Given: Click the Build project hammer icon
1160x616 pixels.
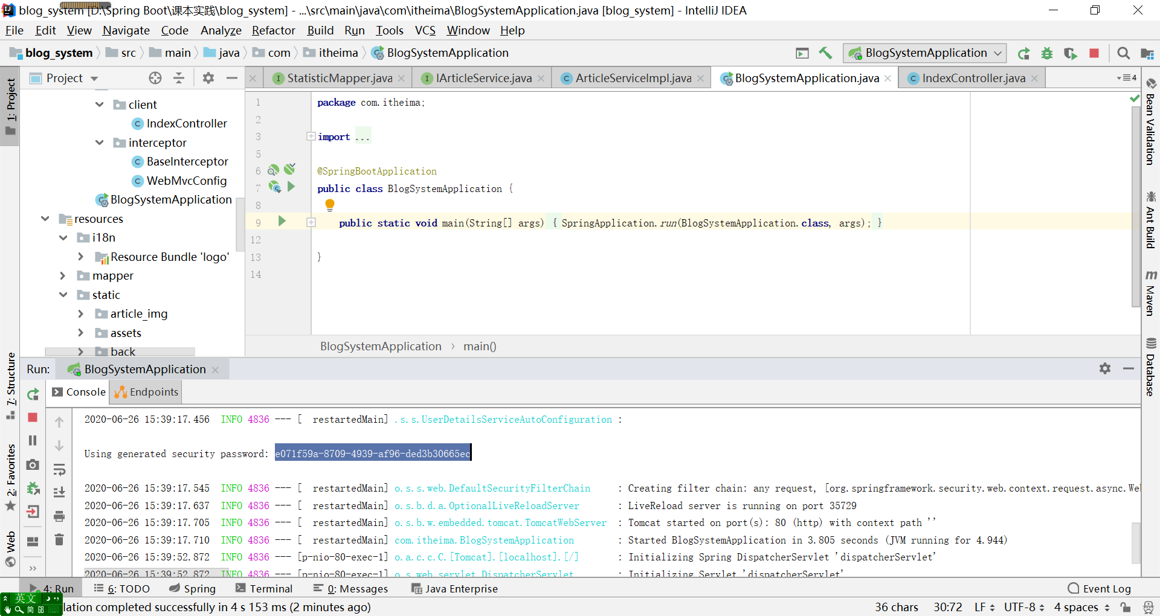Looking at the screenshot, I should pyautogui.click(x=825, y=53).
